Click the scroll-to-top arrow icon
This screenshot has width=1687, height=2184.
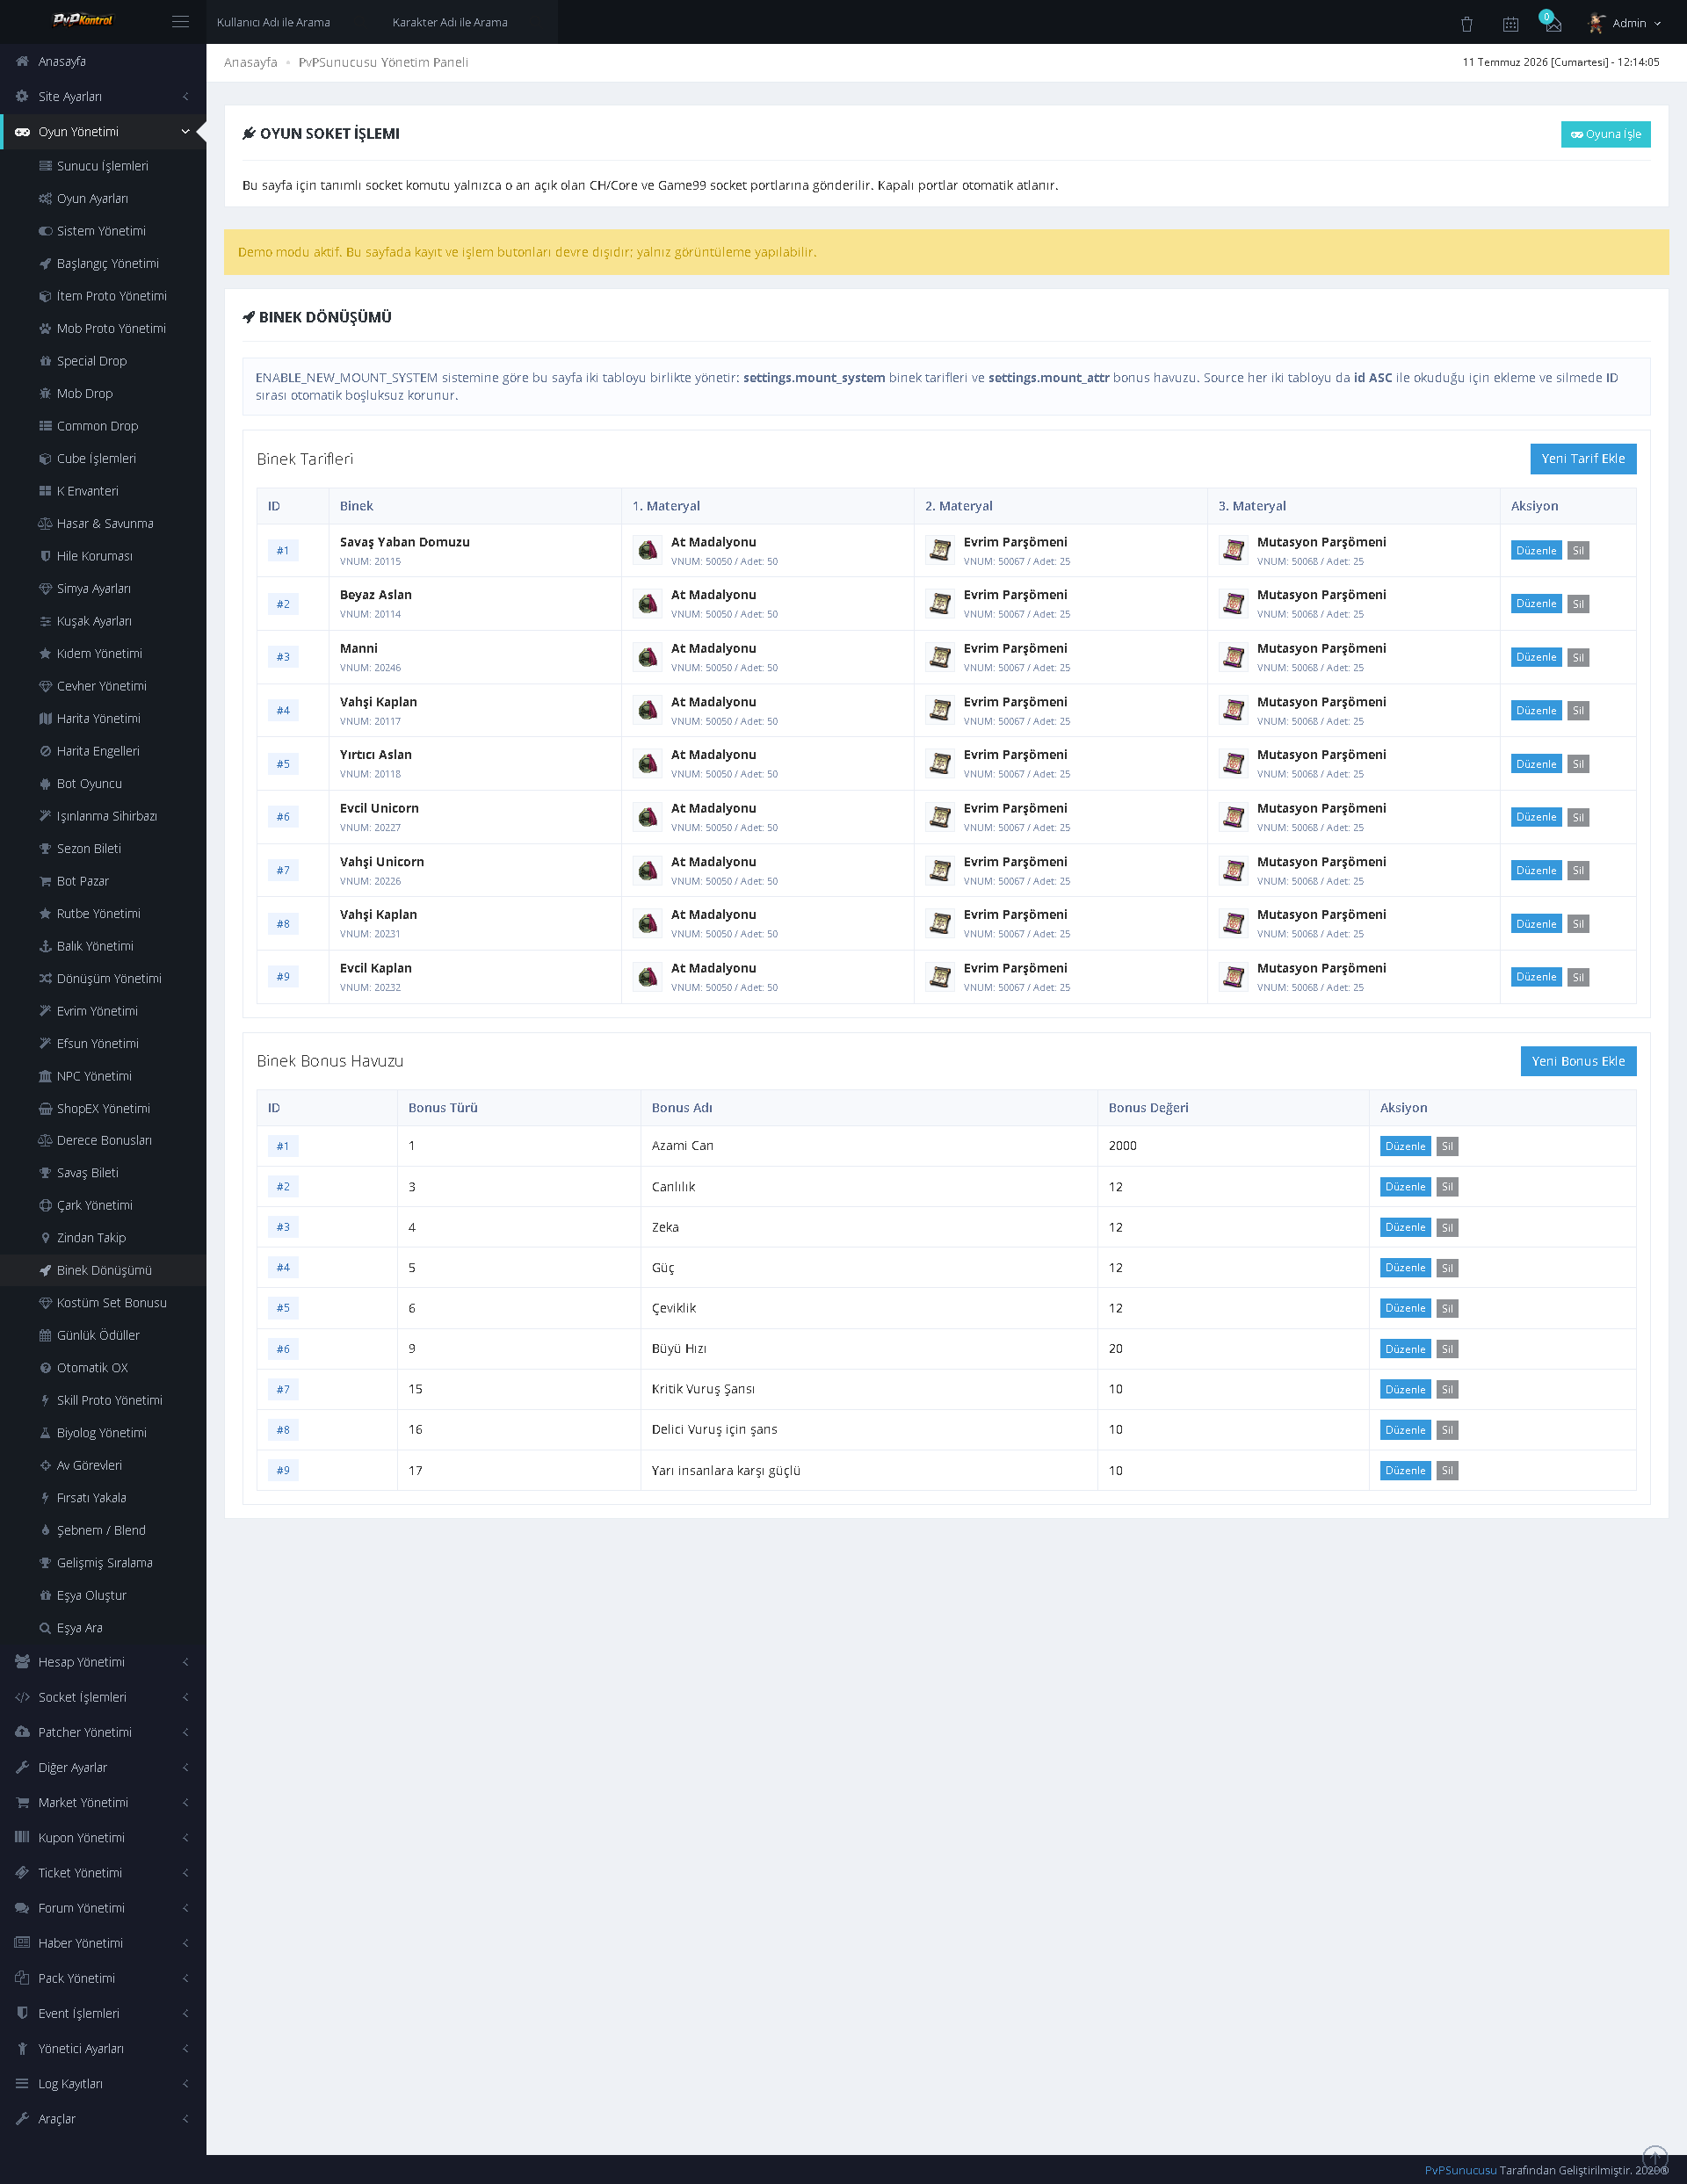1655,2157
